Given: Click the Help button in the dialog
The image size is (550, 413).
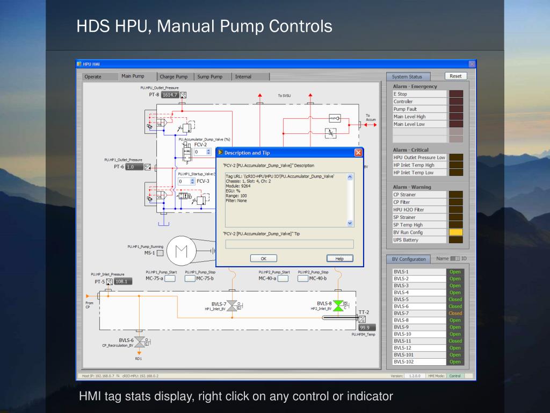Looking at the screenshot, I should coord(339,259).
